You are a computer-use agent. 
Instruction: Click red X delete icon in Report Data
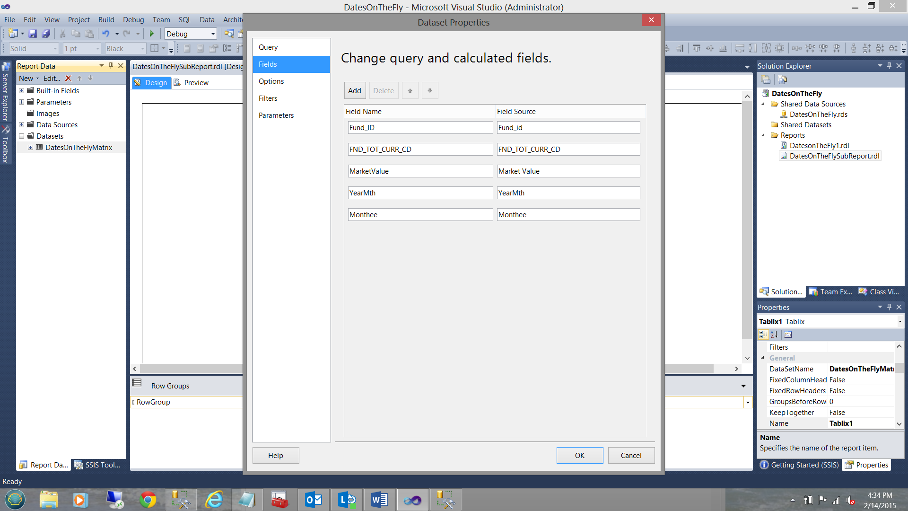coord(68,79)
